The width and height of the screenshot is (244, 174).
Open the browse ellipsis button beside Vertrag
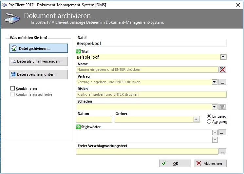pyautogui.click(x=223, y=82)
